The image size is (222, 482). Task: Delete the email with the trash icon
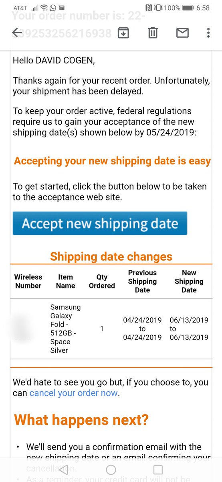pos(153,33)
